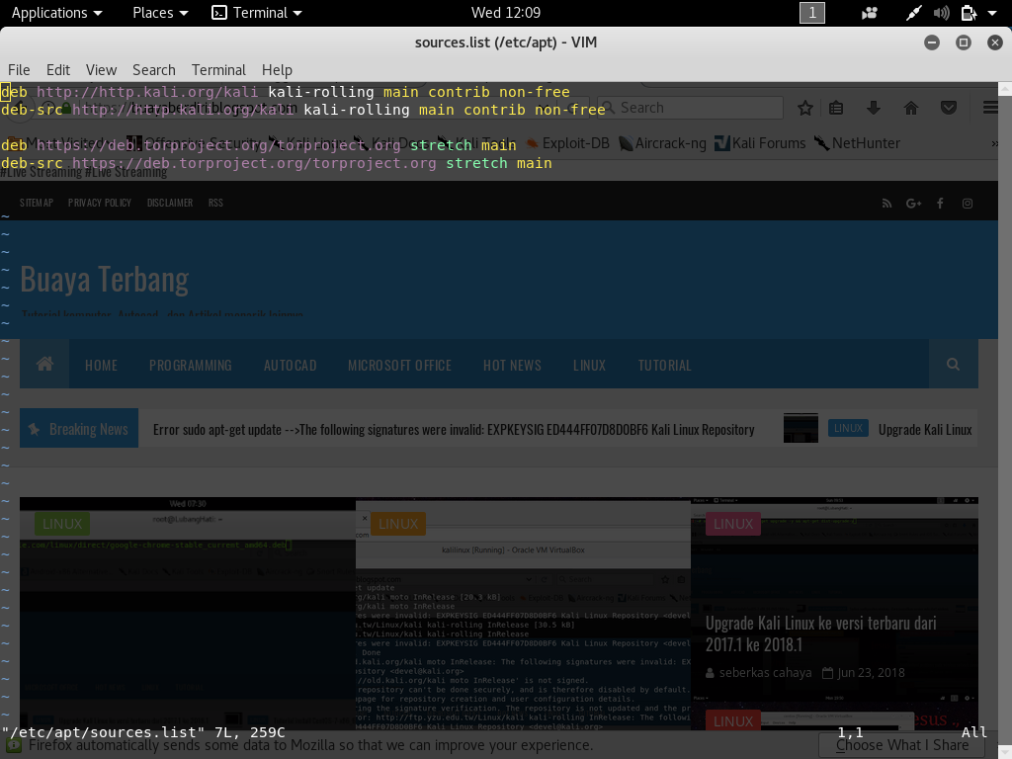This screenshot has width=1012, height=759.
Task: Click author 'seberkas cahaya' link
Action: pos(766,672)
